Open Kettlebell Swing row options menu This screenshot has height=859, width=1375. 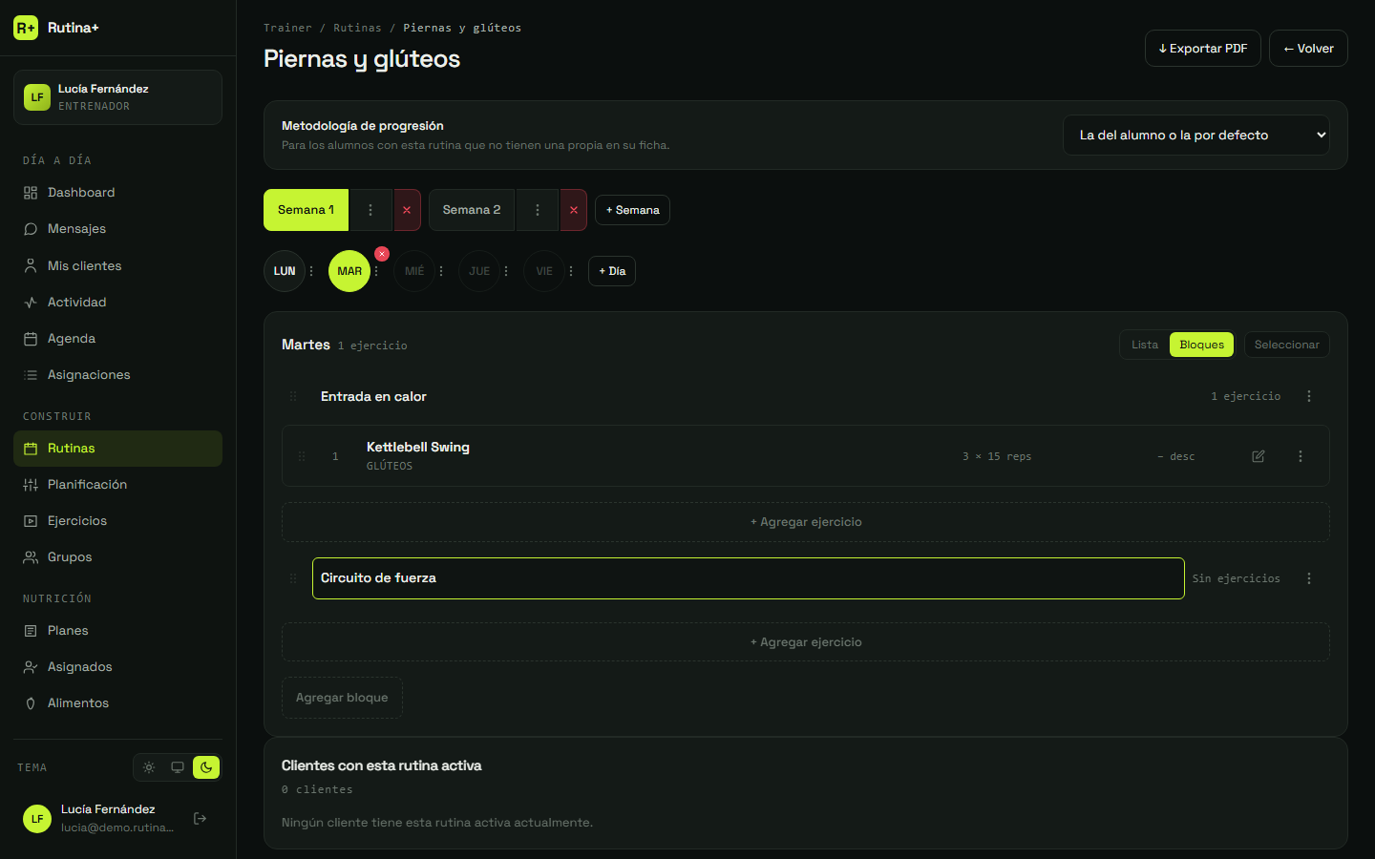click(x=1301, y=456)
